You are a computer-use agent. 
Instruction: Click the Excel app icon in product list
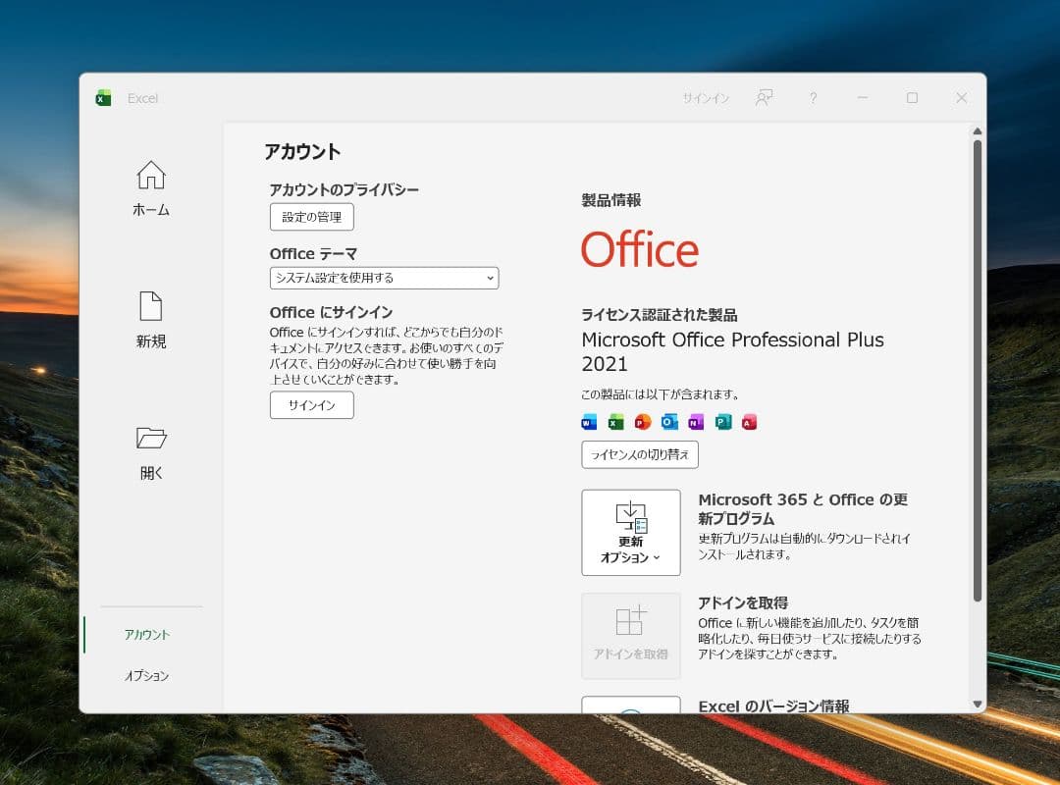pos(615,422)
